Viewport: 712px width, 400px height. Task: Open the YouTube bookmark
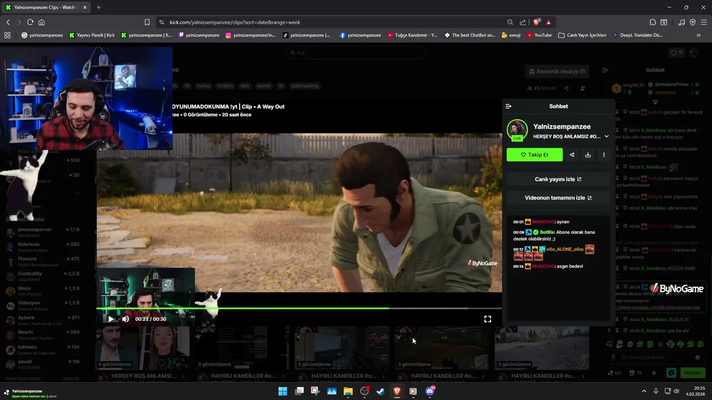pos(540,35)
